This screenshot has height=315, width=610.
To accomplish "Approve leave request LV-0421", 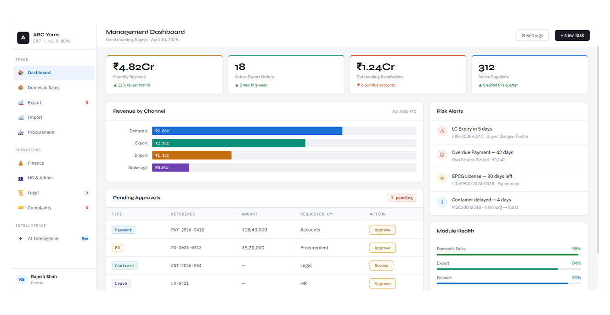I will [x=382, y=283].
